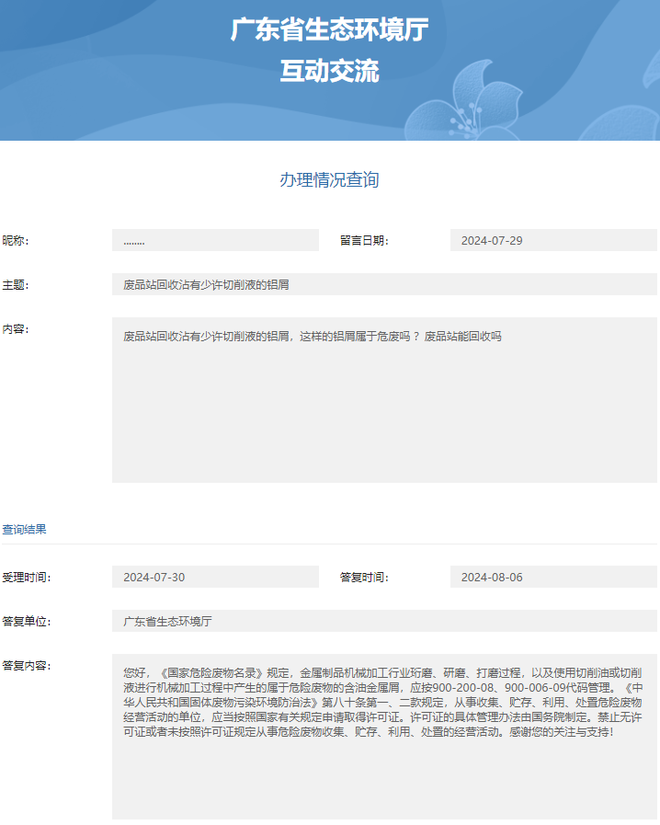Select the 答复时间 field showing 2024-08-06

[553, 578]
